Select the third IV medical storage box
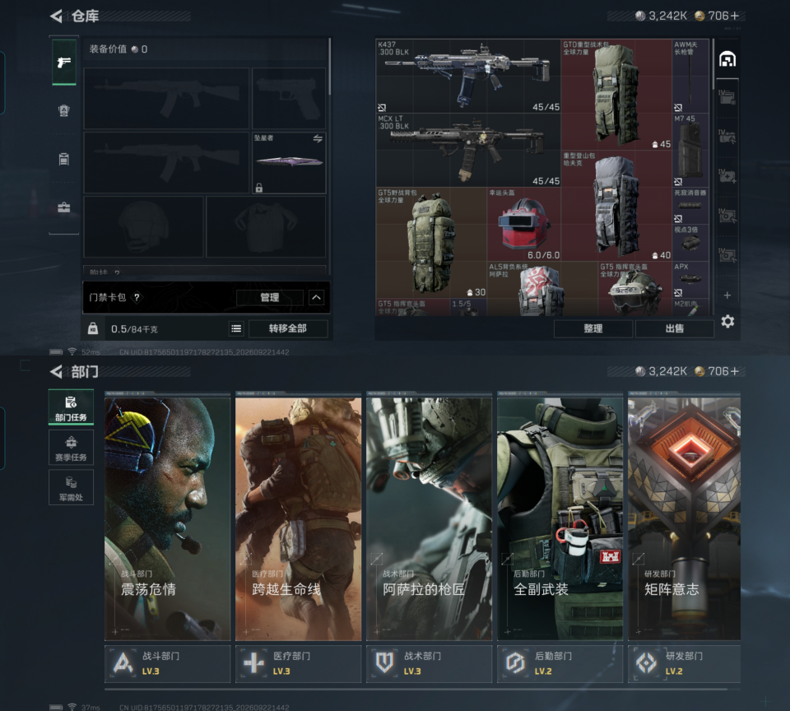Screen dimensions: 790x711 pos(727,176)
